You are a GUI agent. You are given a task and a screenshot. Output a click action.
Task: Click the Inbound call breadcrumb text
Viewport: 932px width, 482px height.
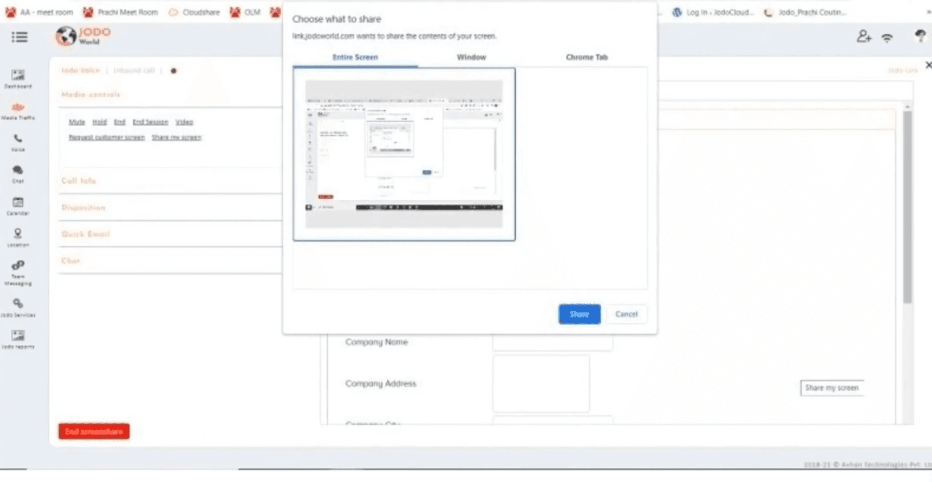[x=134, y=70]
